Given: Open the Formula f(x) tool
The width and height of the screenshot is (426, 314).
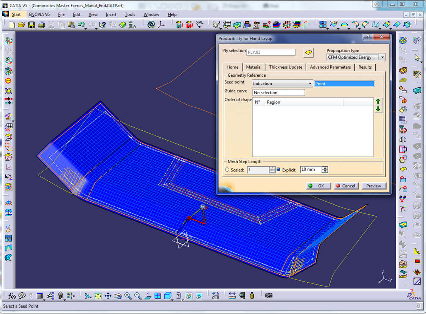Looking at the screenshot, I should [x=12, y=296].
